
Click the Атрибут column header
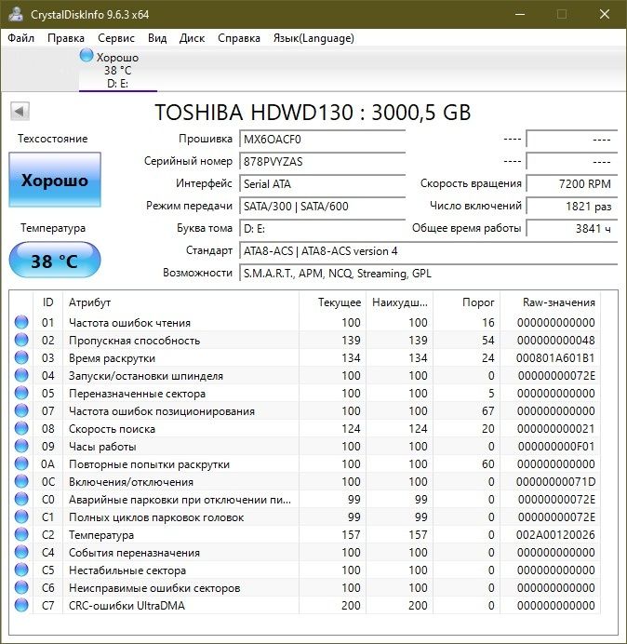tap(181, 302)
